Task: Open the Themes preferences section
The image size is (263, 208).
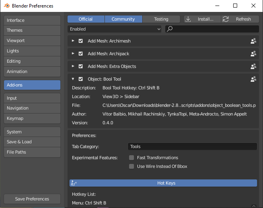Action: coord(32,30)
